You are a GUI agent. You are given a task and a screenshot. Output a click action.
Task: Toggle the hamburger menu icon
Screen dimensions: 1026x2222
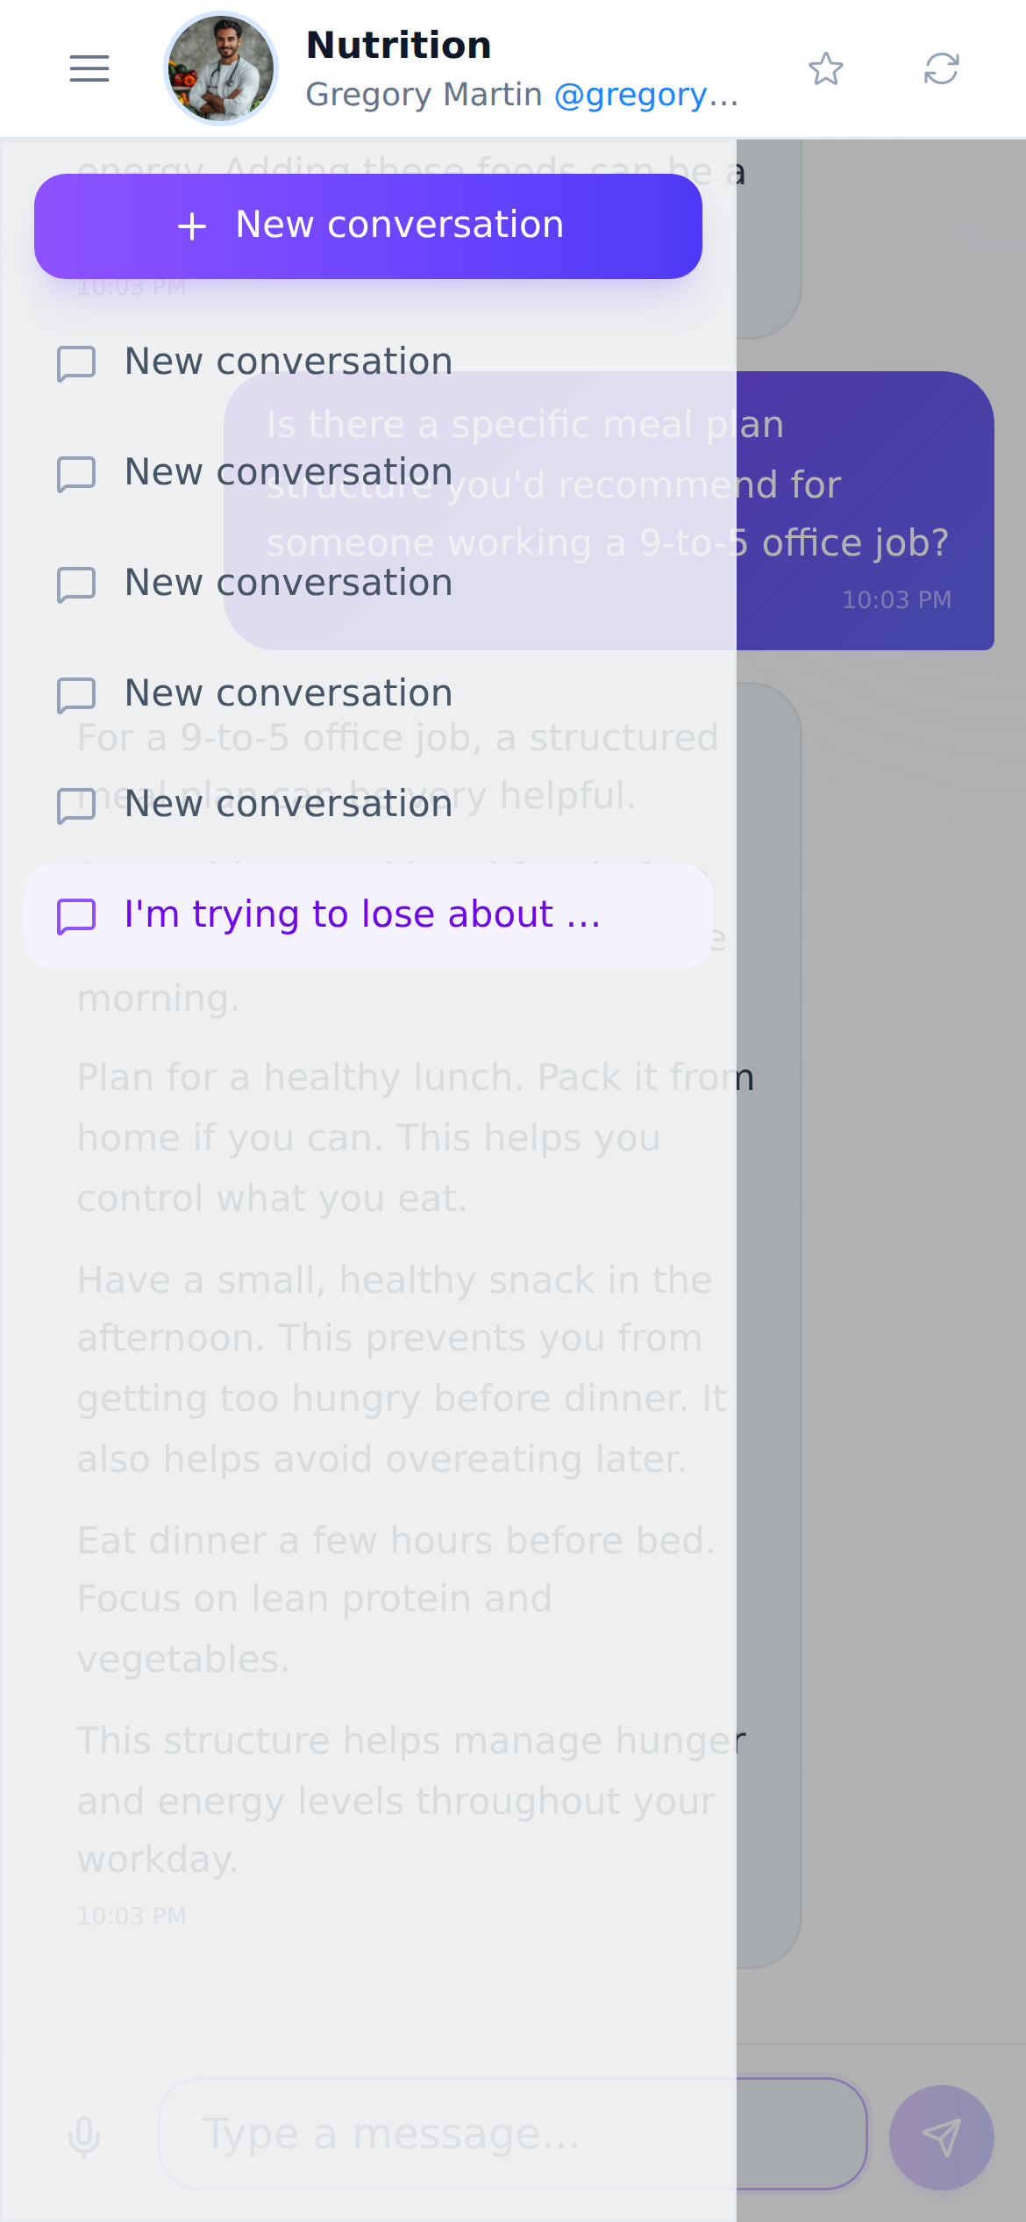pyautogui.click(x=89, y=68)
